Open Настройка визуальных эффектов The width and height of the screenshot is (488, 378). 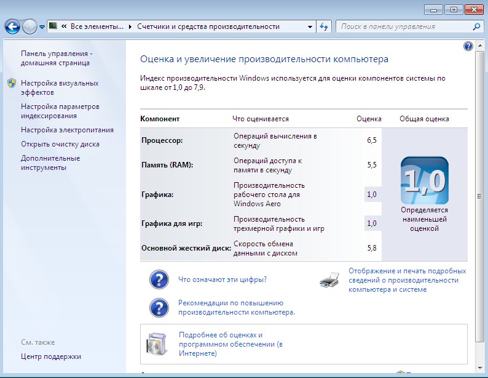(60, 88)
